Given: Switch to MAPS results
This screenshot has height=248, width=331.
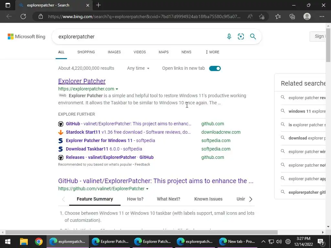Looking at the screenshot, I should [164, 52].
